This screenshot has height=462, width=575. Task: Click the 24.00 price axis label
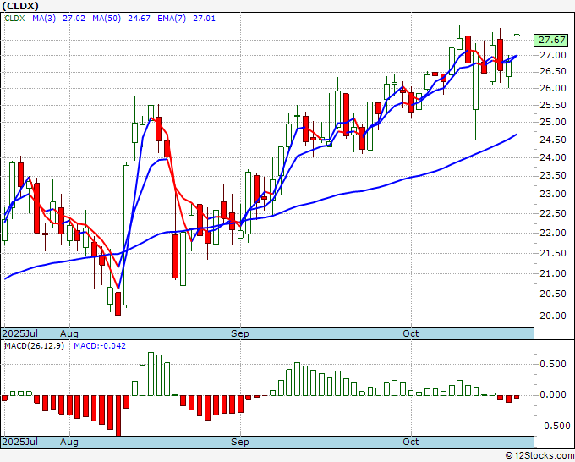(x=553, y=157)
